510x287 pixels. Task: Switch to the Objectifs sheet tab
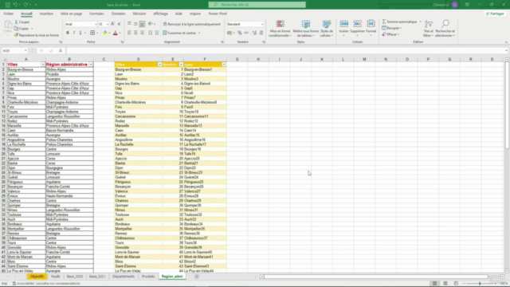37,277
